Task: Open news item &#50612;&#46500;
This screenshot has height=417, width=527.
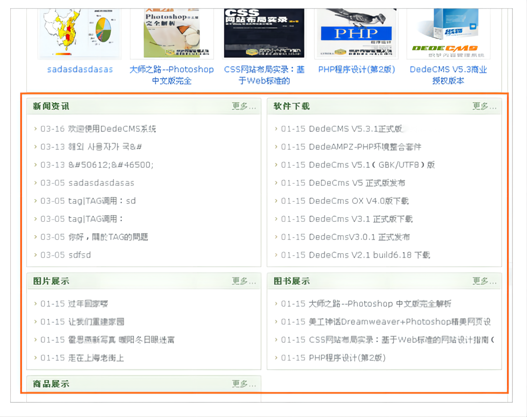Action: pos(111,165)
